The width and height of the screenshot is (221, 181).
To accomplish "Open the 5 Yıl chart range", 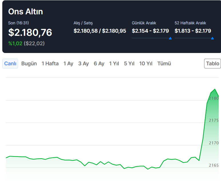I will click(x=129, y=64).
